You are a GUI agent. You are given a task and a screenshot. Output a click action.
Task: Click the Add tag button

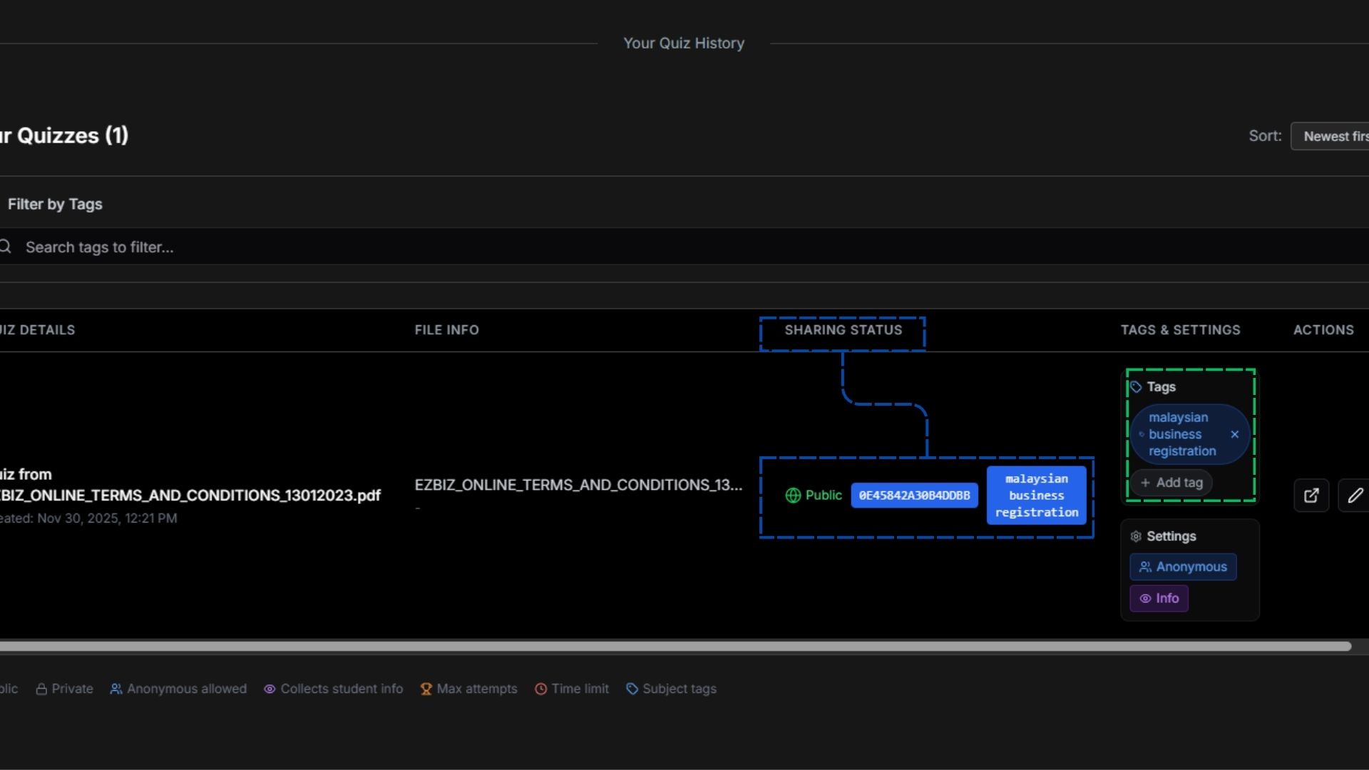point(1171,483)
